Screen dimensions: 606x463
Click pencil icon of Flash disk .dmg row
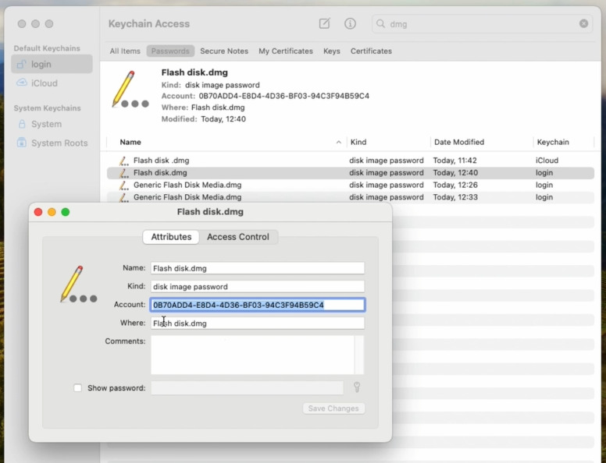point(123,161)
